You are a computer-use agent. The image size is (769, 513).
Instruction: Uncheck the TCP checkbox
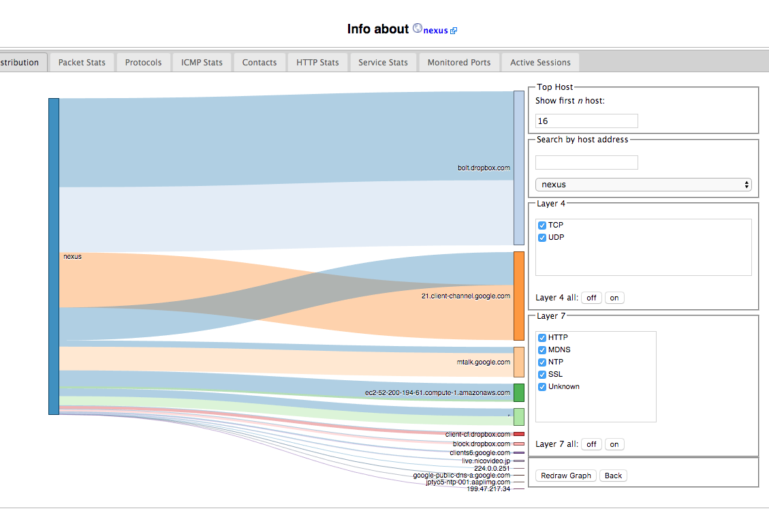point(542,226)
